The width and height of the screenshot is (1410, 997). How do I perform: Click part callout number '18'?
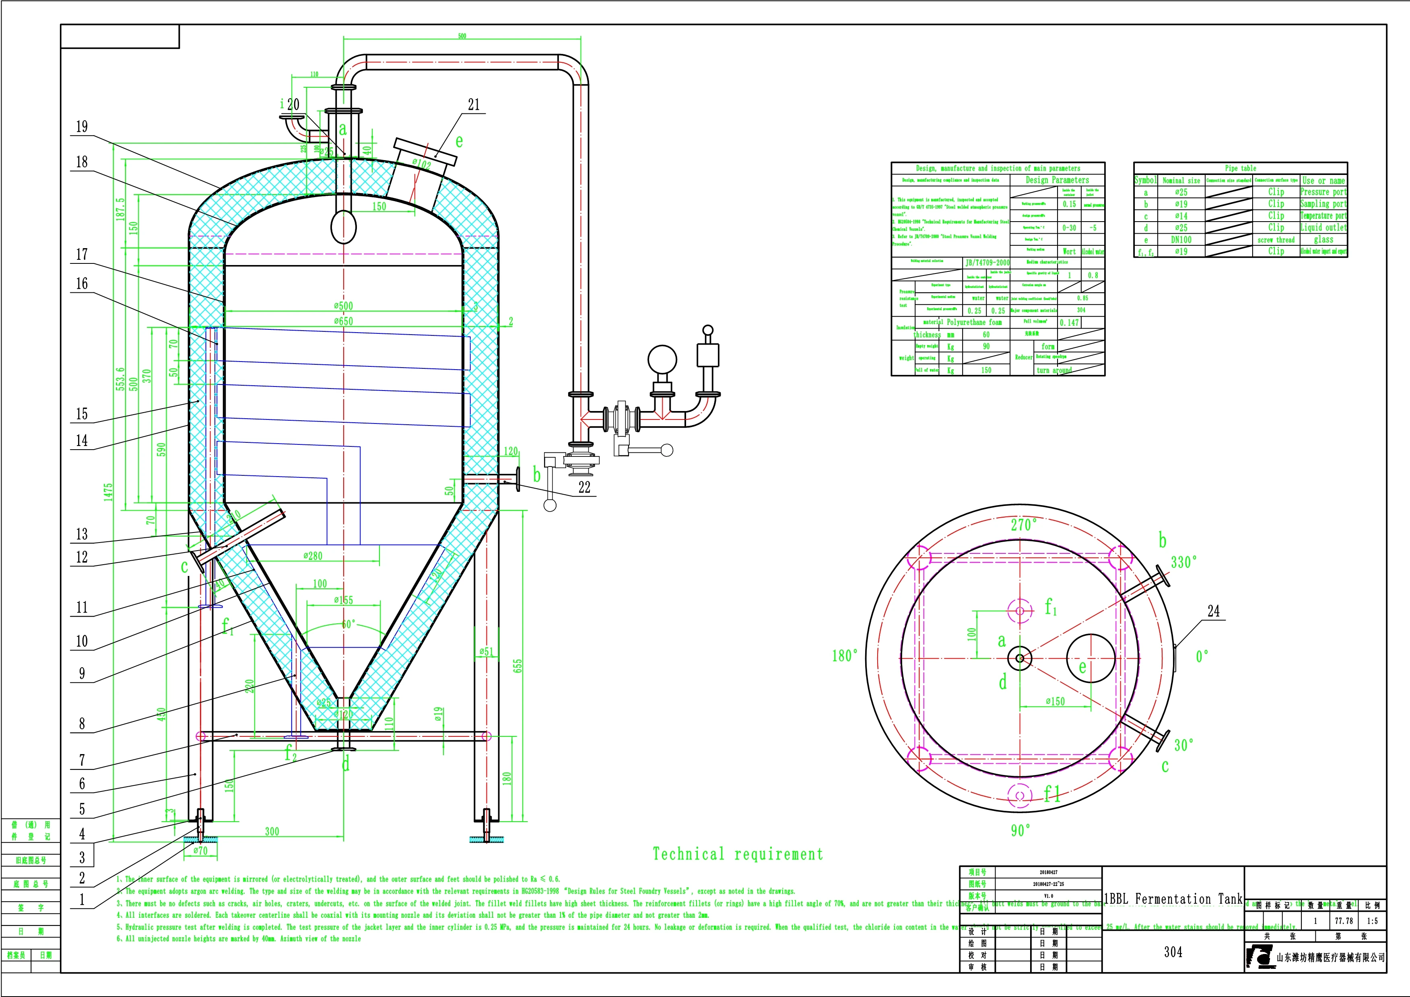(x=82, y=162)
